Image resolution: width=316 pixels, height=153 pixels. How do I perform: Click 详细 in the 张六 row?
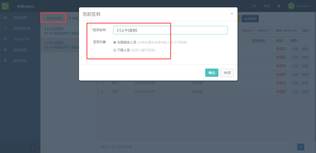tap(305, 83)
